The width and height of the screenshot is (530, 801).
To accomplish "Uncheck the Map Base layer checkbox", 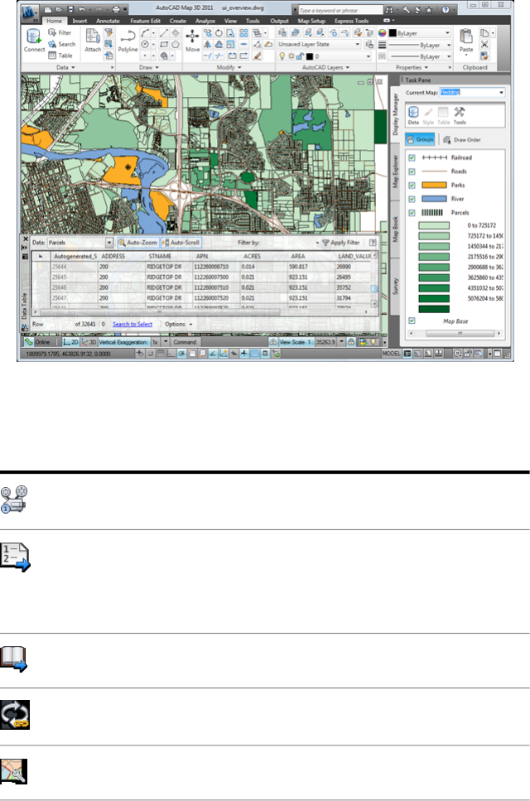I will pyautogui.click(x=412, y=321).
